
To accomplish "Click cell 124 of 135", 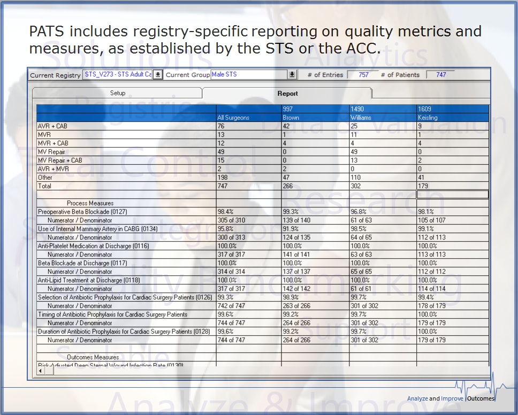I will tap(315, 237).
